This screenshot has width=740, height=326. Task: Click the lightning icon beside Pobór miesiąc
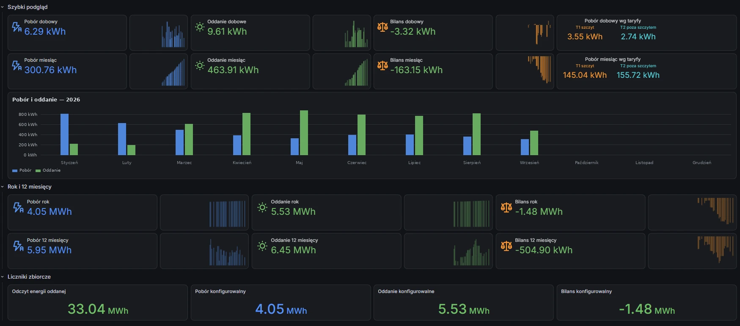17,66
